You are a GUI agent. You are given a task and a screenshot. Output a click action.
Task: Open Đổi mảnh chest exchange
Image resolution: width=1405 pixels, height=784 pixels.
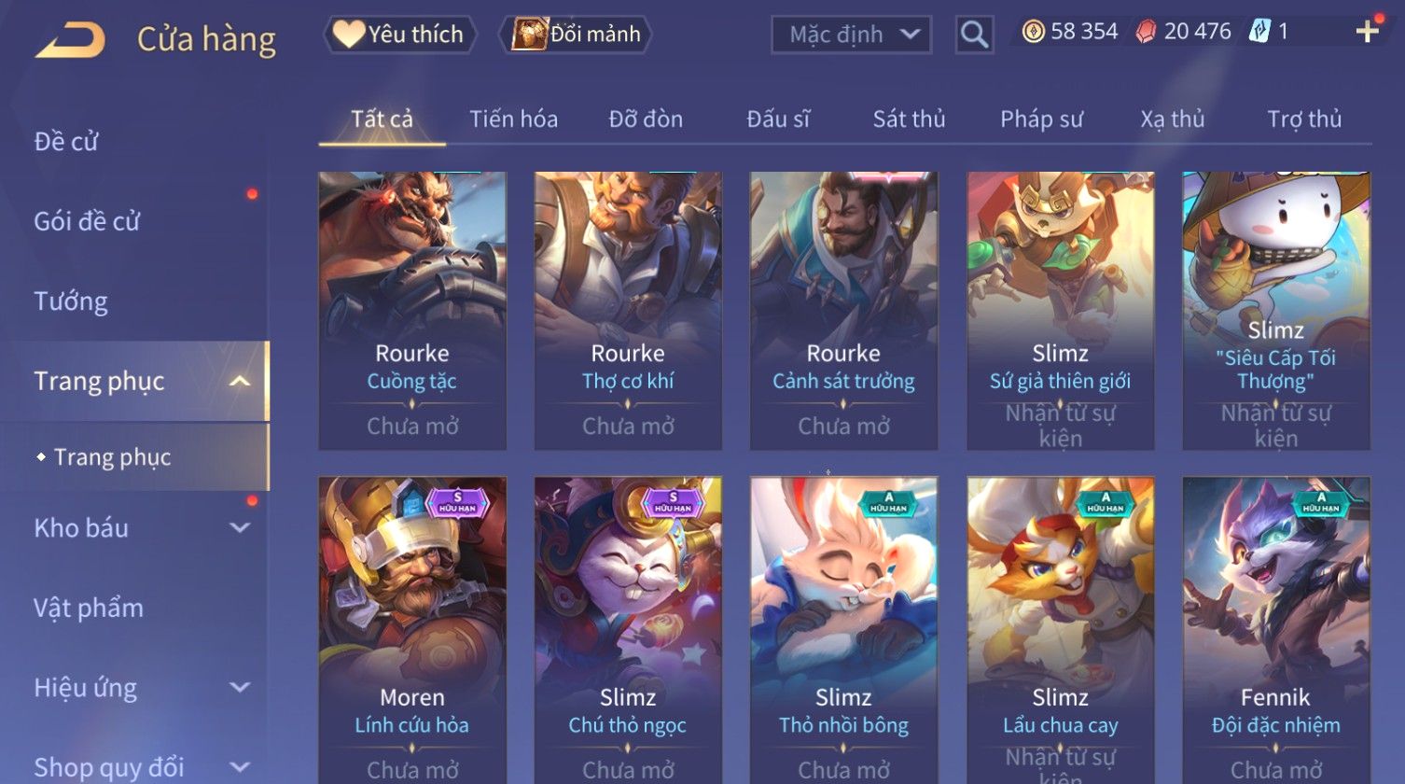(x=576, y=35)
